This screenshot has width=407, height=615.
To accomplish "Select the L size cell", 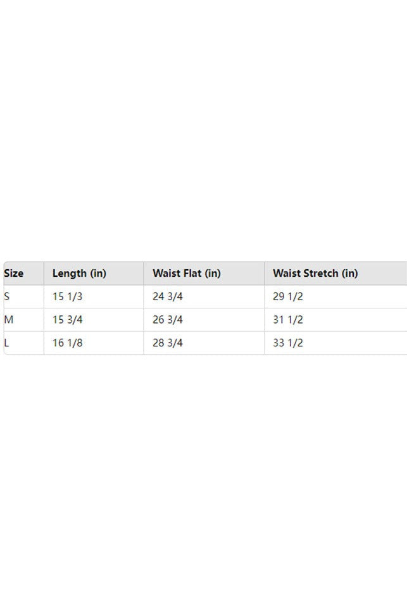I will click(7, 343).
